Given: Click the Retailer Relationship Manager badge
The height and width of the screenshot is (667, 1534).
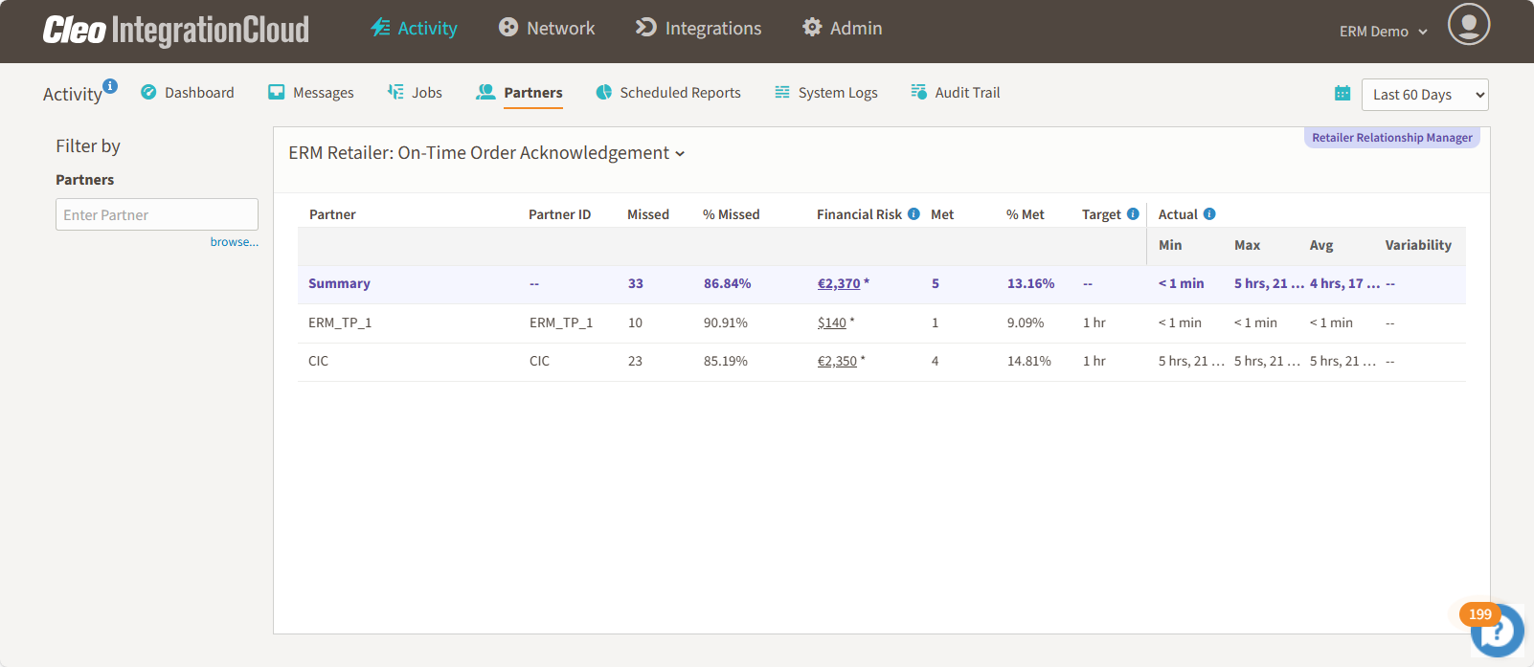Looking at the screenshot, I should coord(1391,138).
